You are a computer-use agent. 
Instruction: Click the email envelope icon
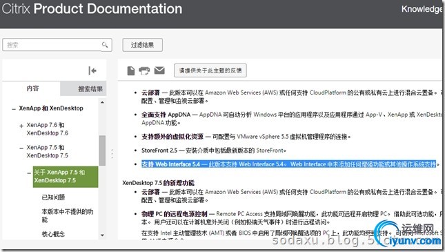point(159,70)
